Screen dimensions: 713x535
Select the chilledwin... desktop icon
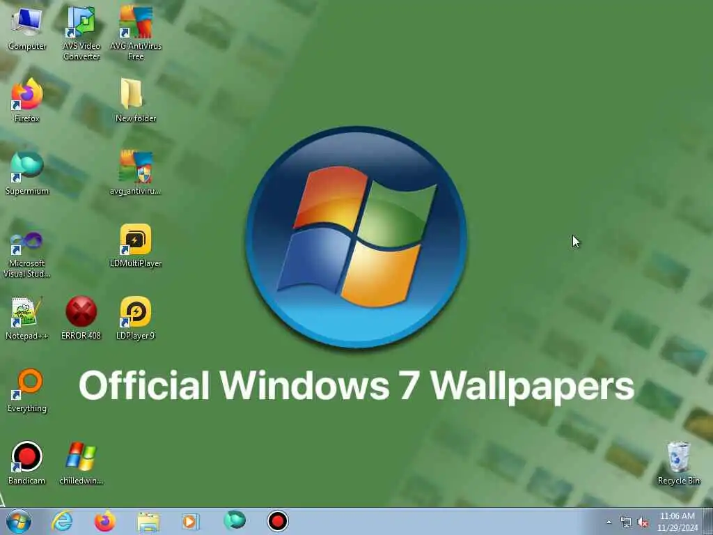(81, 463)
